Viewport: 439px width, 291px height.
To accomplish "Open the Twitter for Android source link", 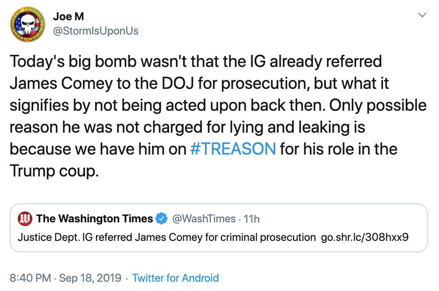I will click(175, 278).
